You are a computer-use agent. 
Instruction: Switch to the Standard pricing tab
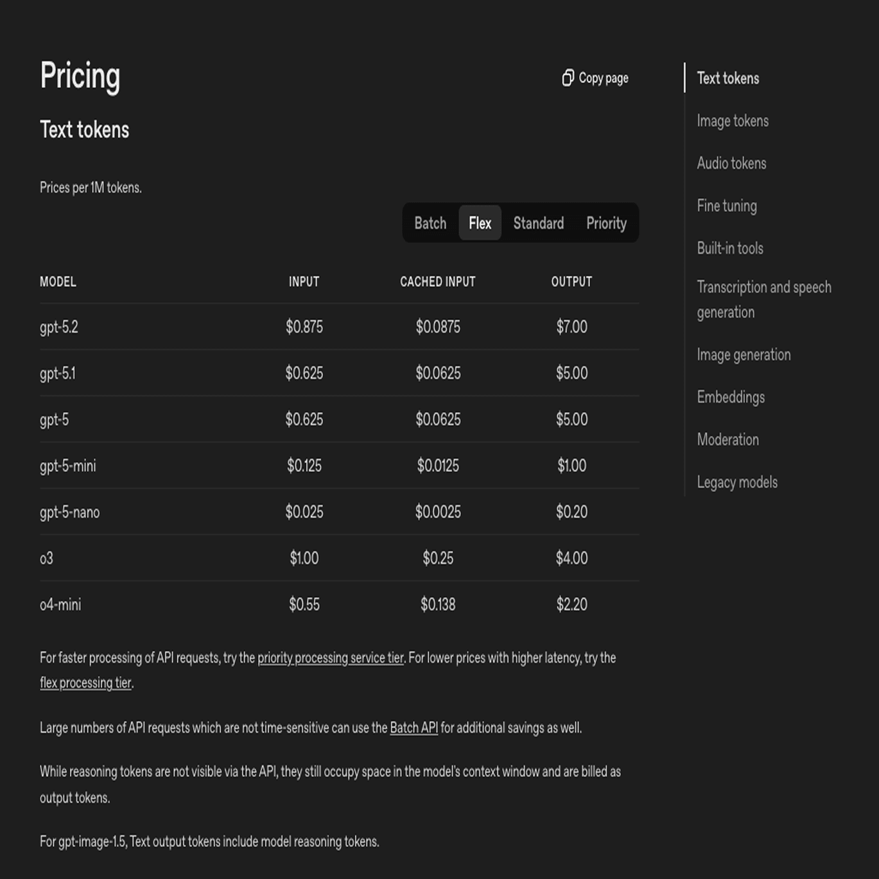(x=538, y=223)
